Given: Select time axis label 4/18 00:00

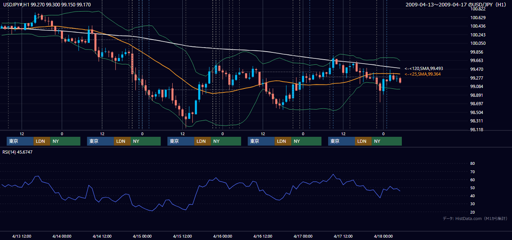Looking at the screenshot, I should (x=383, y=236).
